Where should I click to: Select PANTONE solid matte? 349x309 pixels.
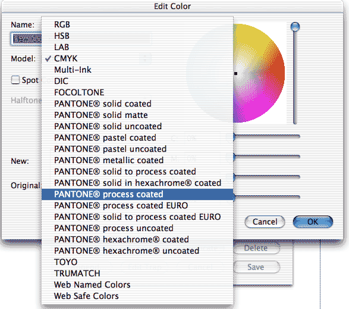137,115
